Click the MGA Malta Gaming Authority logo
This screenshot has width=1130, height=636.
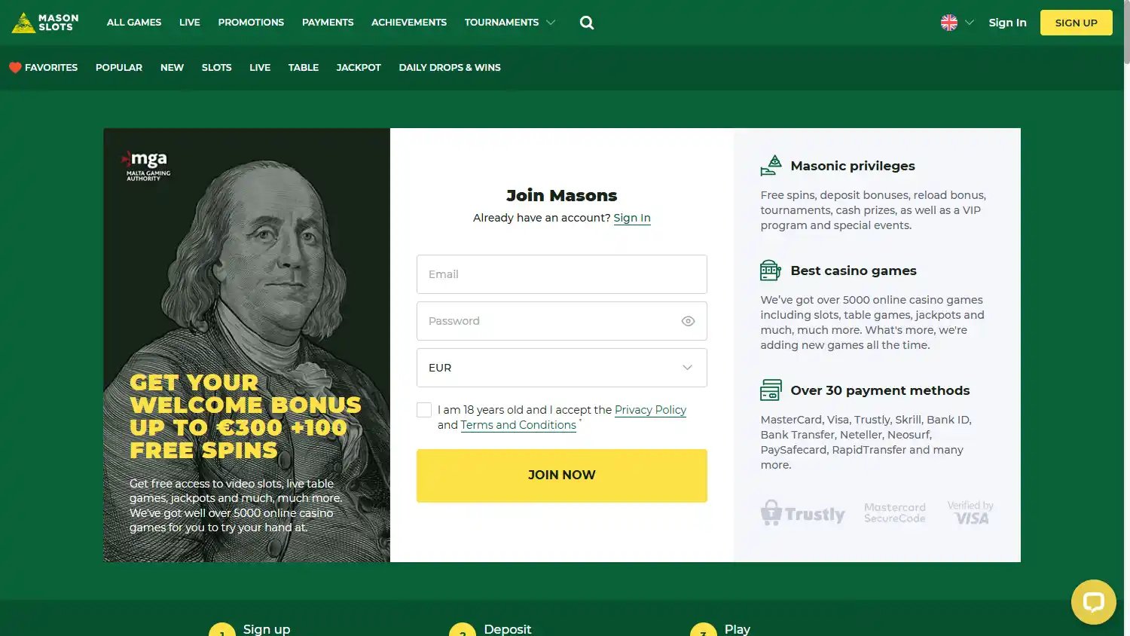point(146,166)
